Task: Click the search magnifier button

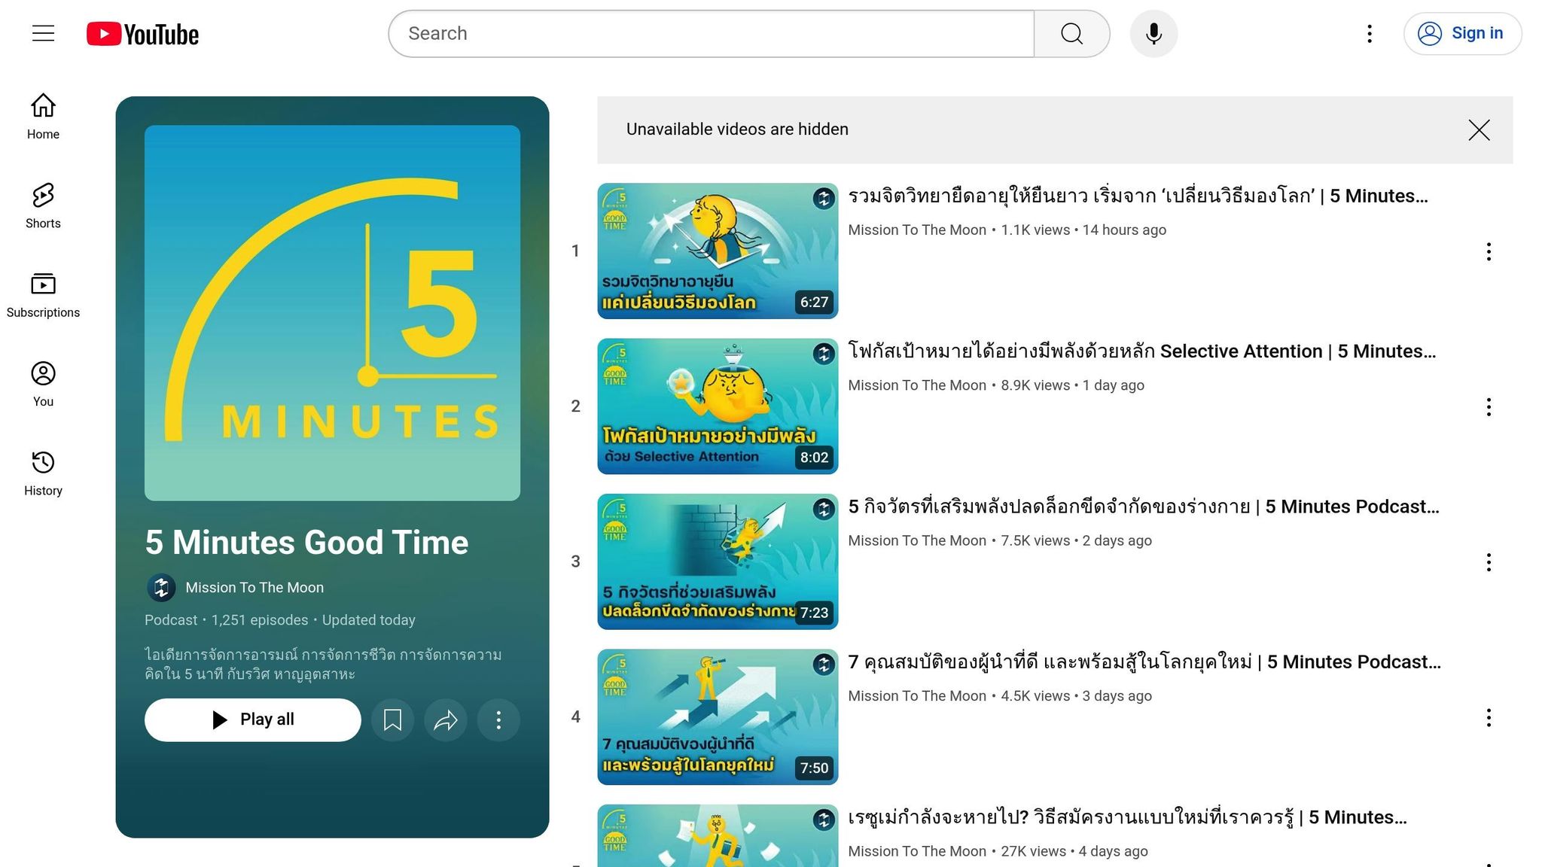Action: pos(1071,34)
